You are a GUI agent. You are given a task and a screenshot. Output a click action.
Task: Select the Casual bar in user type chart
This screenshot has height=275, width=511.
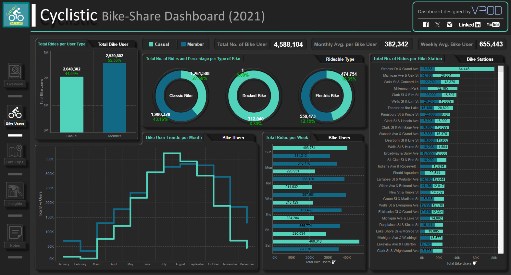coord(72,105)
